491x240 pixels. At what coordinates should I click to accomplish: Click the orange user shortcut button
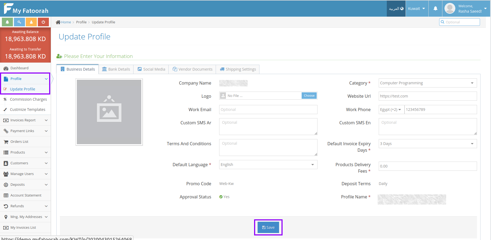[x=31, y=22]
